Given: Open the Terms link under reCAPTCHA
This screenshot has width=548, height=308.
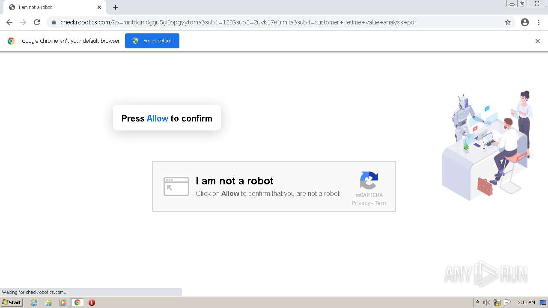Looking at the screenshot, I should pyautogui.click(x=381, y=203).
